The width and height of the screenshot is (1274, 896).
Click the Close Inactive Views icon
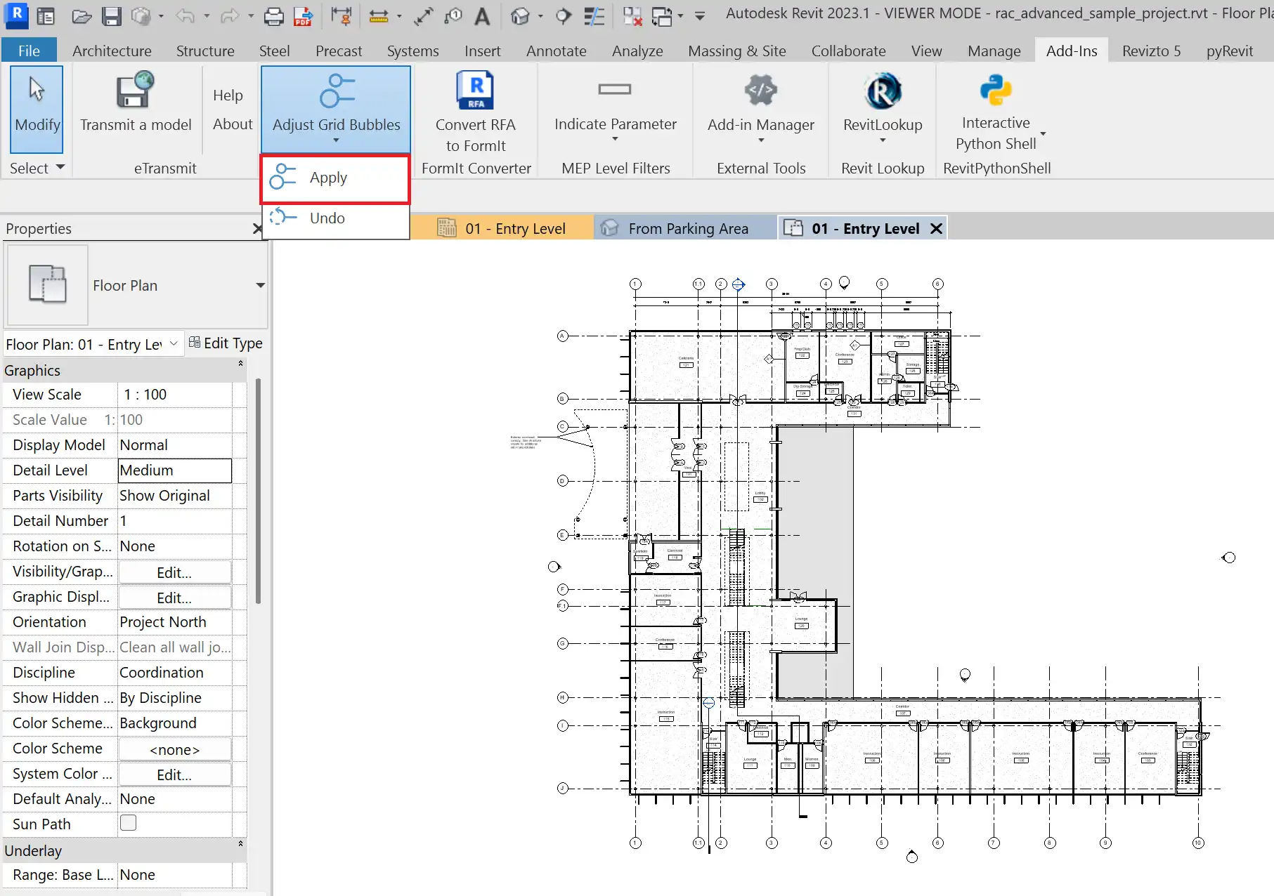coord(632,15)
